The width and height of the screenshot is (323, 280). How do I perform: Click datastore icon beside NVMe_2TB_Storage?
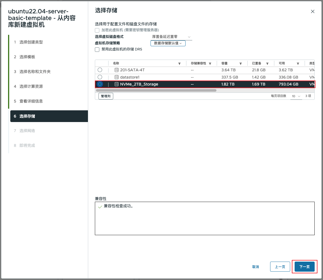tap(117, 84)
